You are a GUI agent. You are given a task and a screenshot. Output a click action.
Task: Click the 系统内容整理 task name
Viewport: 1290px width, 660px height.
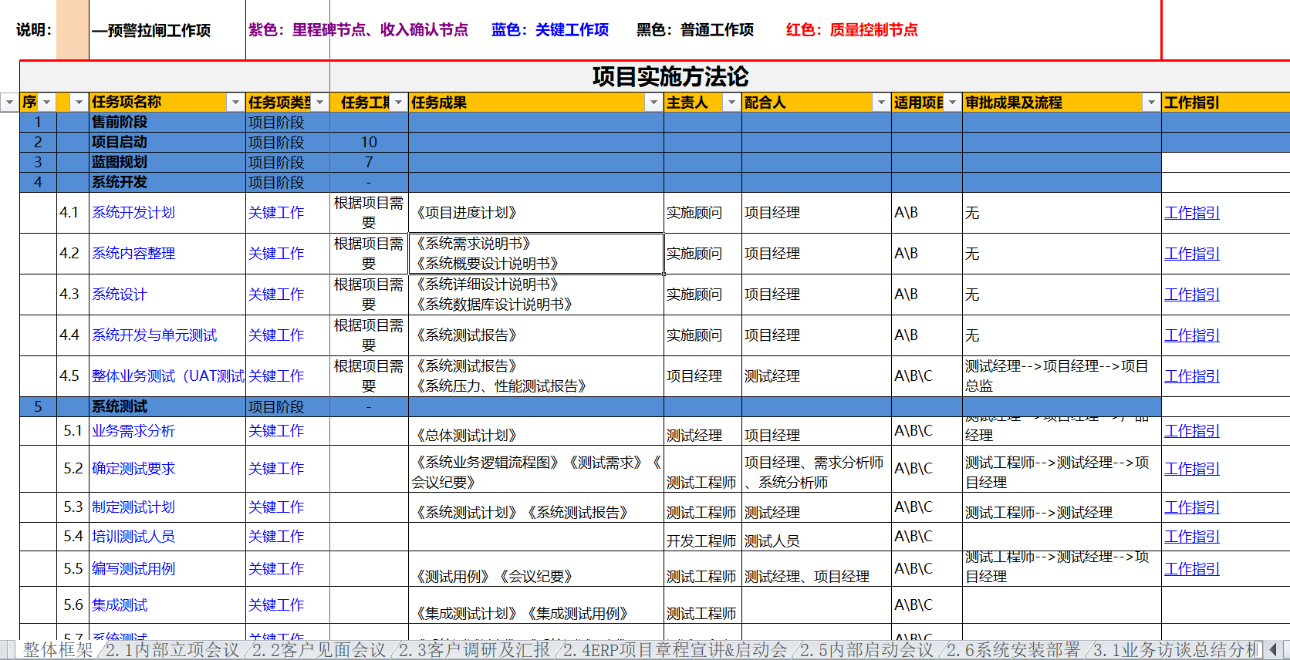133,254
